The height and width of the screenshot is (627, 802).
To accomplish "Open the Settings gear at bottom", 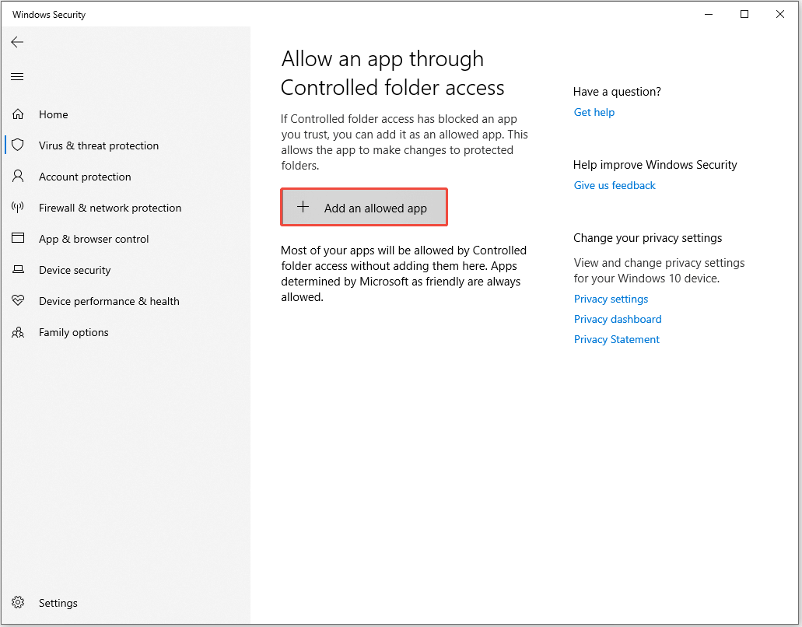I will point(17,603).
